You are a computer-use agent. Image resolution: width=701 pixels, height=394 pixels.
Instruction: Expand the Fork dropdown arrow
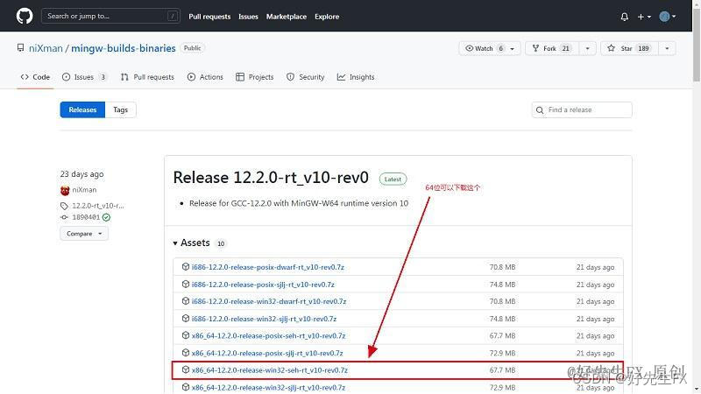(587, 48)
